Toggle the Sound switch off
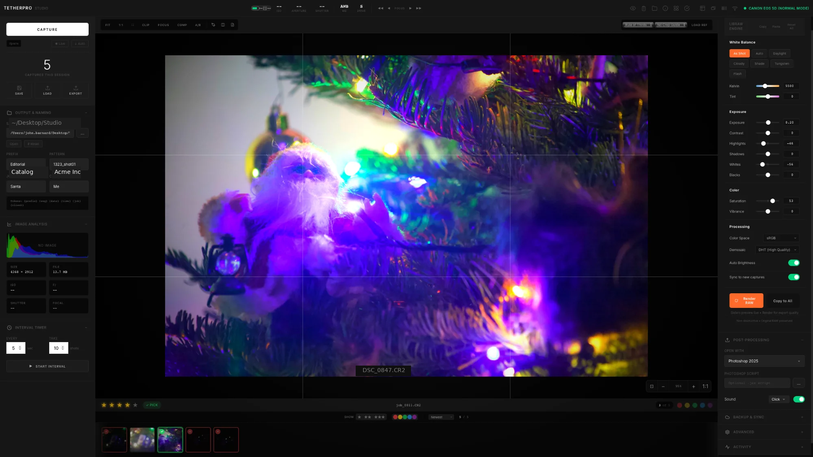Screen dimensions: 813x457 pyautogui.click(x=798, y=399)
